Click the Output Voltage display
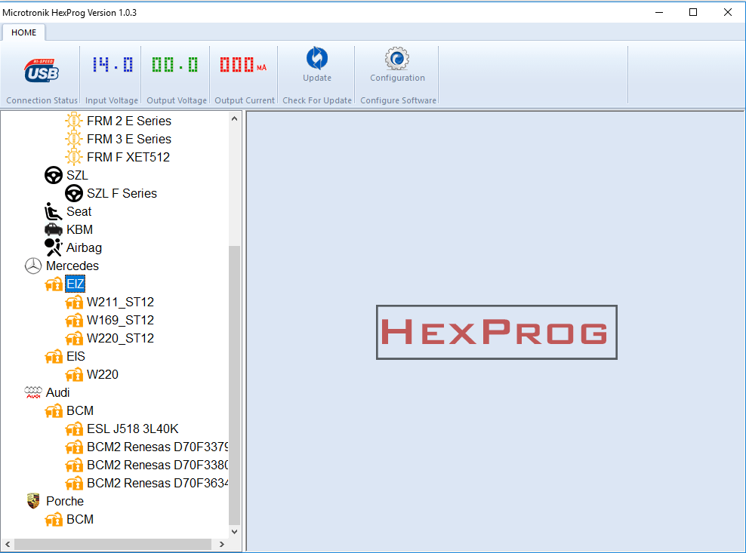This screenshot has height=553, width=746. (175, 68)
